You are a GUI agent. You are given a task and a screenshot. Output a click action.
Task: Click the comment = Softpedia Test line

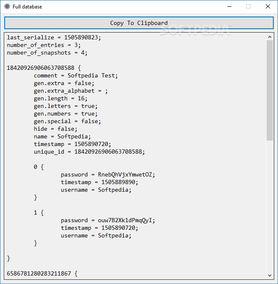[76, 75]
